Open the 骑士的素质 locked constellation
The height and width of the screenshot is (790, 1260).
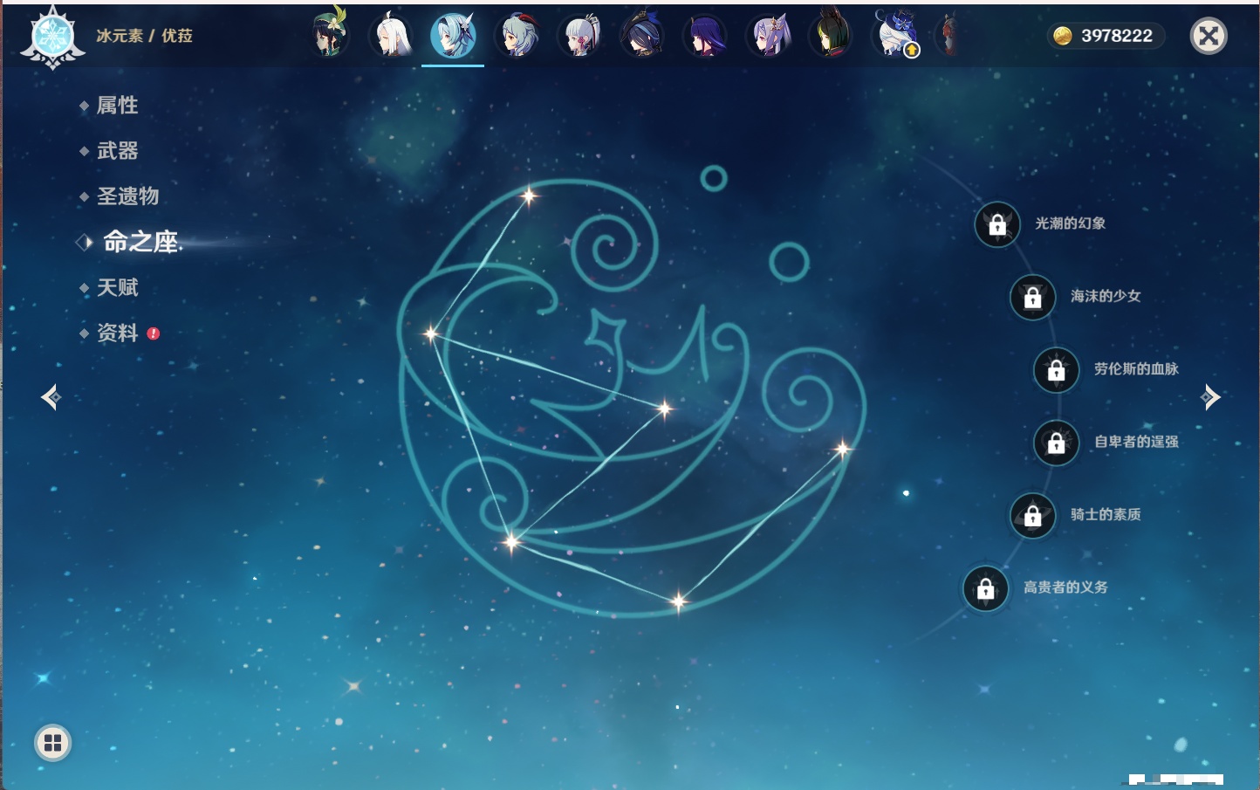coord(1033,515)
